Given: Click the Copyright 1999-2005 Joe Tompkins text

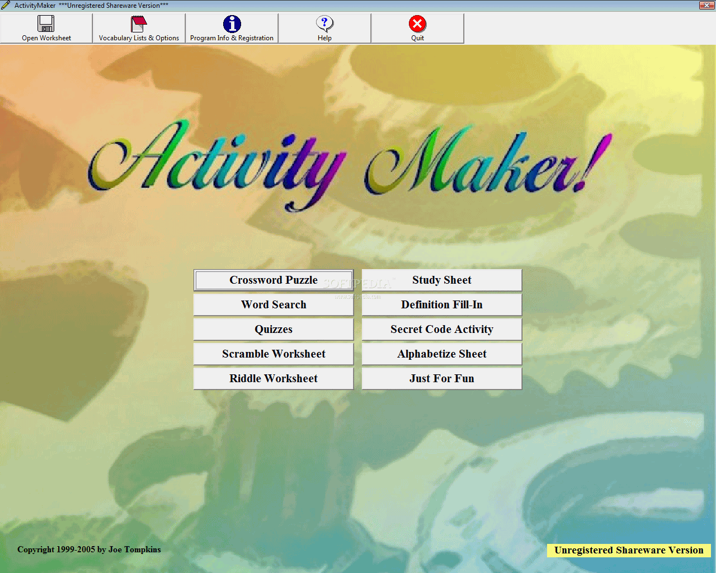Looking at the screenshot, I should click(89, 549).
